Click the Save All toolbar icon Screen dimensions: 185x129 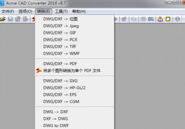(x=18, y=19)
